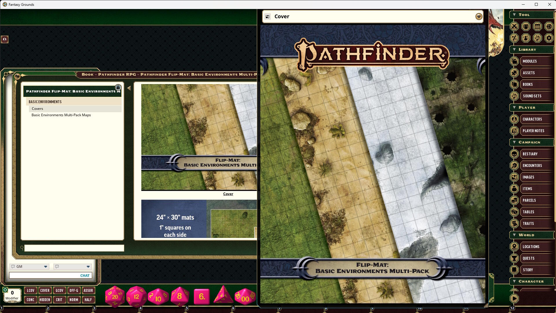Toggle the GCOV modifier button
Screen dimensions: 556x313
pos(59,290)
